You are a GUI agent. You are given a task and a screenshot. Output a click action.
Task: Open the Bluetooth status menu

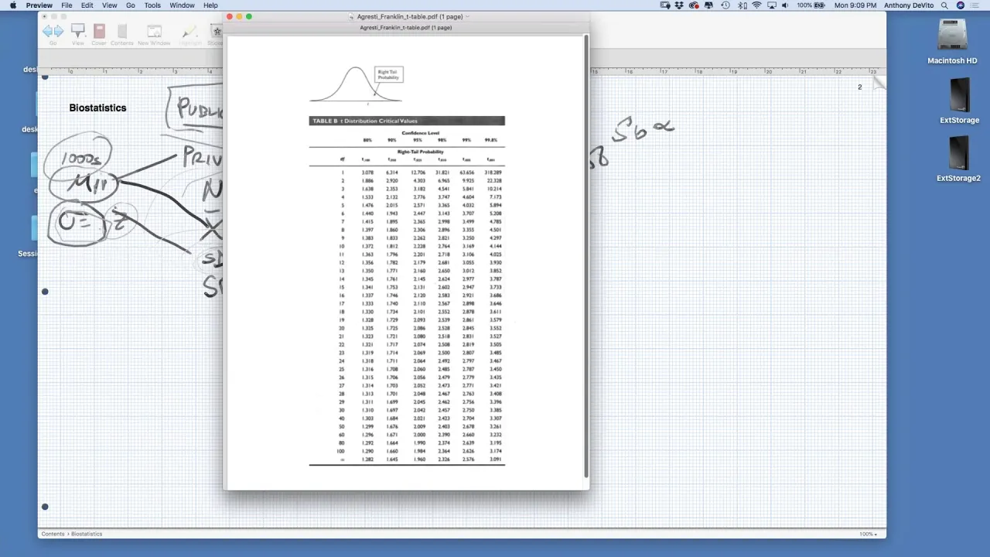[742, 5]
